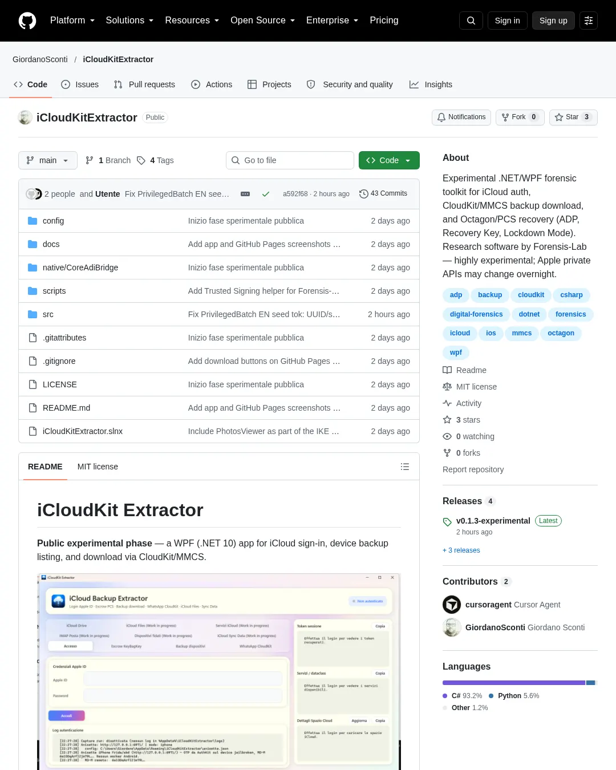
Task: Open the Pricing link
Action: coord(384,21)
